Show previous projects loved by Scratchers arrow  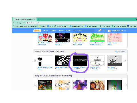(35, 85)
